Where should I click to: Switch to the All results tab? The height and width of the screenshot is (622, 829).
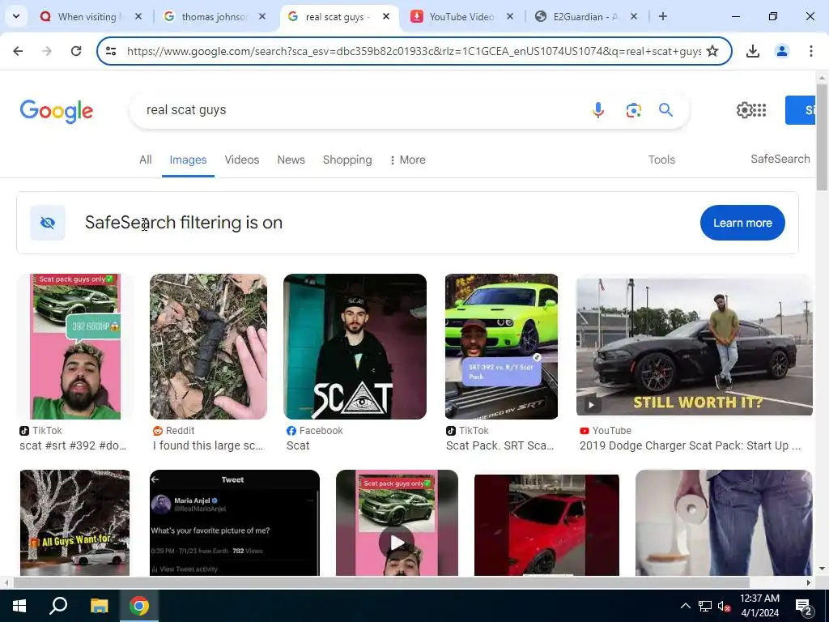146,160
